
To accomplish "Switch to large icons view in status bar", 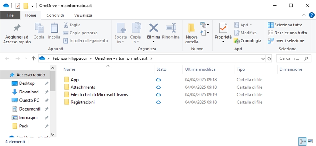I will coord(310,141).
